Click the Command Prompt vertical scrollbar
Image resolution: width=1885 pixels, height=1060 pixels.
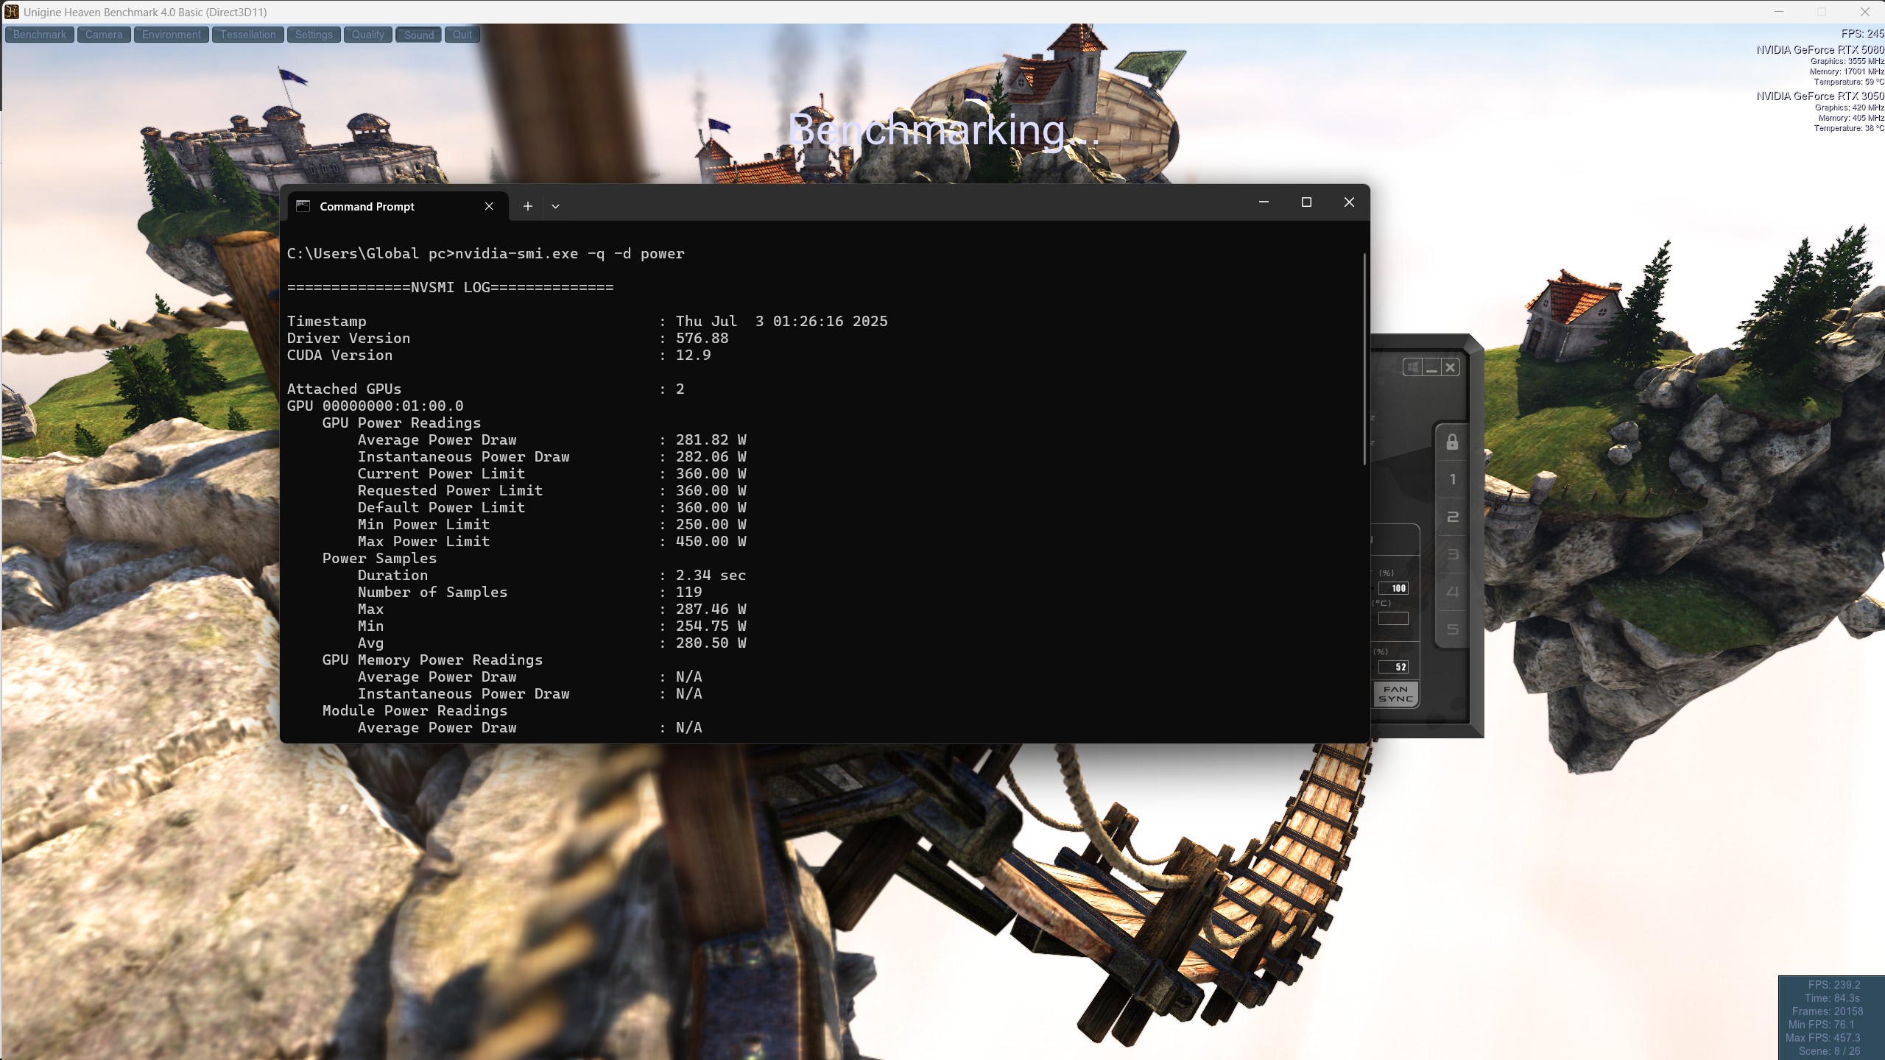point(1364,359)
